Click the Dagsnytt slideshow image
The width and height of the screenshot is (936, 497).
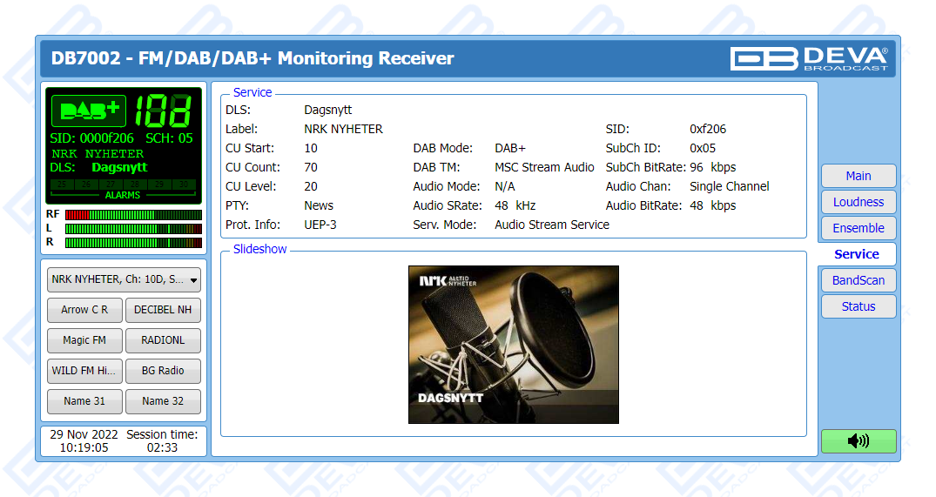513,345
